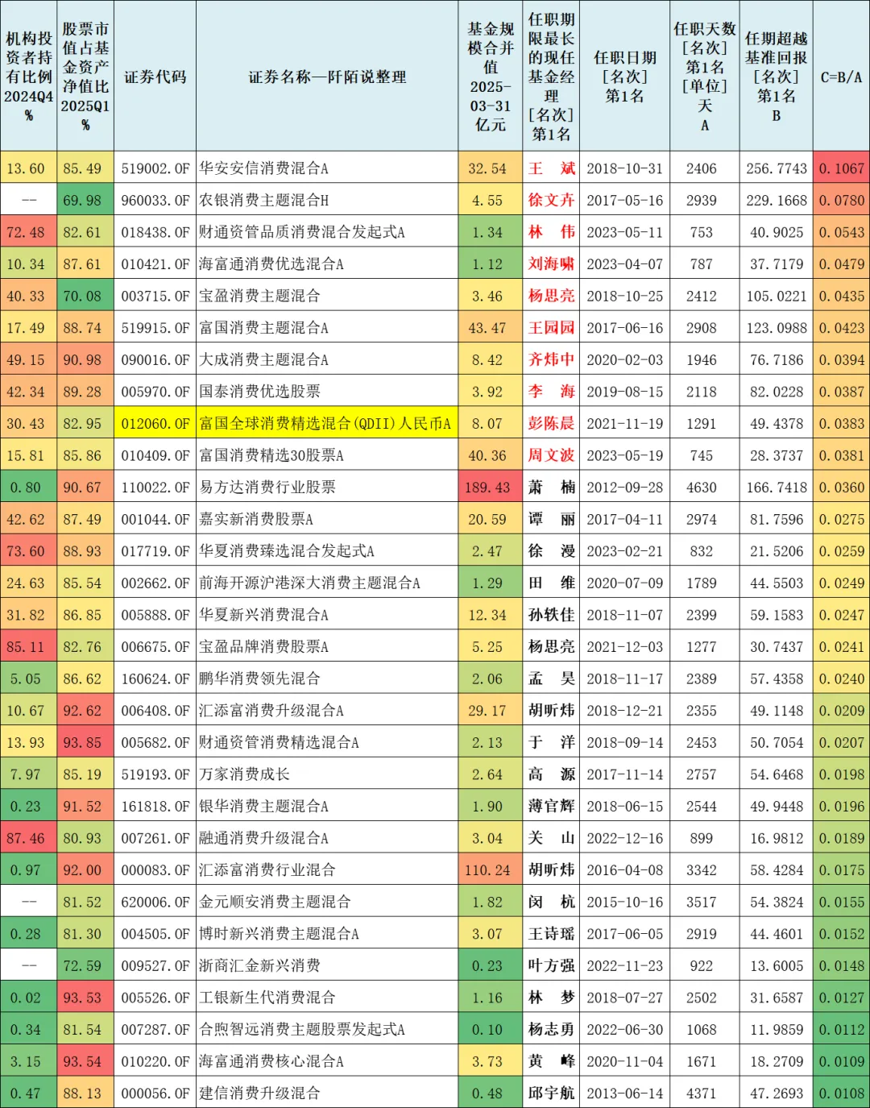This screenshot has height=1108, width=870.
Task: Select fund 富国消费精选30股票A
Action: coord(271,455)
